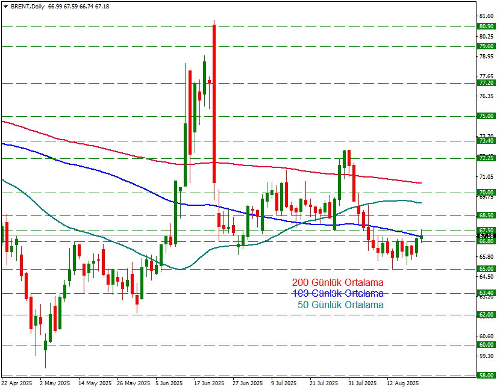
Task: Click the 76.35 price axis value
Action: [486, 96]
